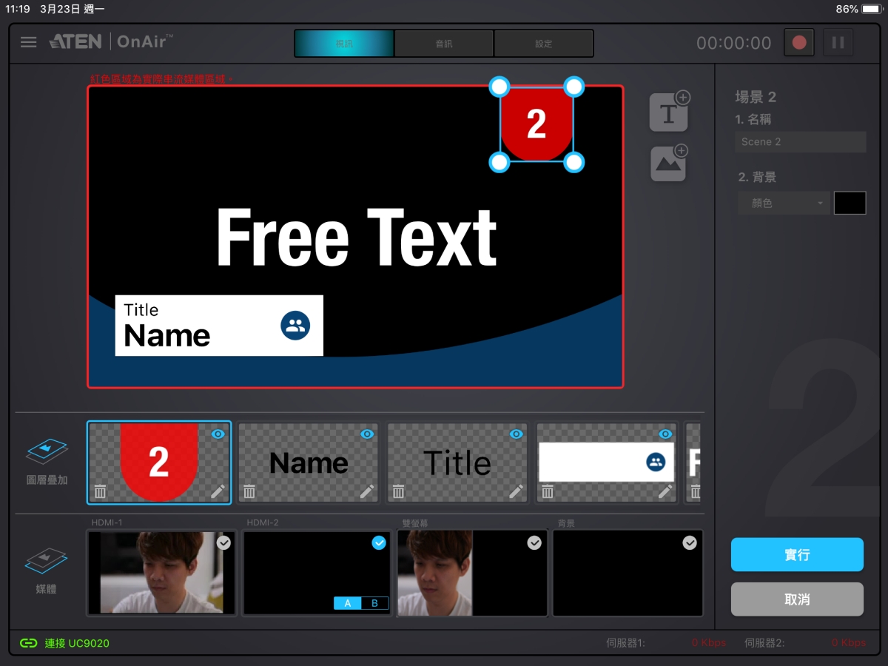The image size is (888, 666).
Task: Click the ATEN OnAir logo
Action: [x=111, y=41]
